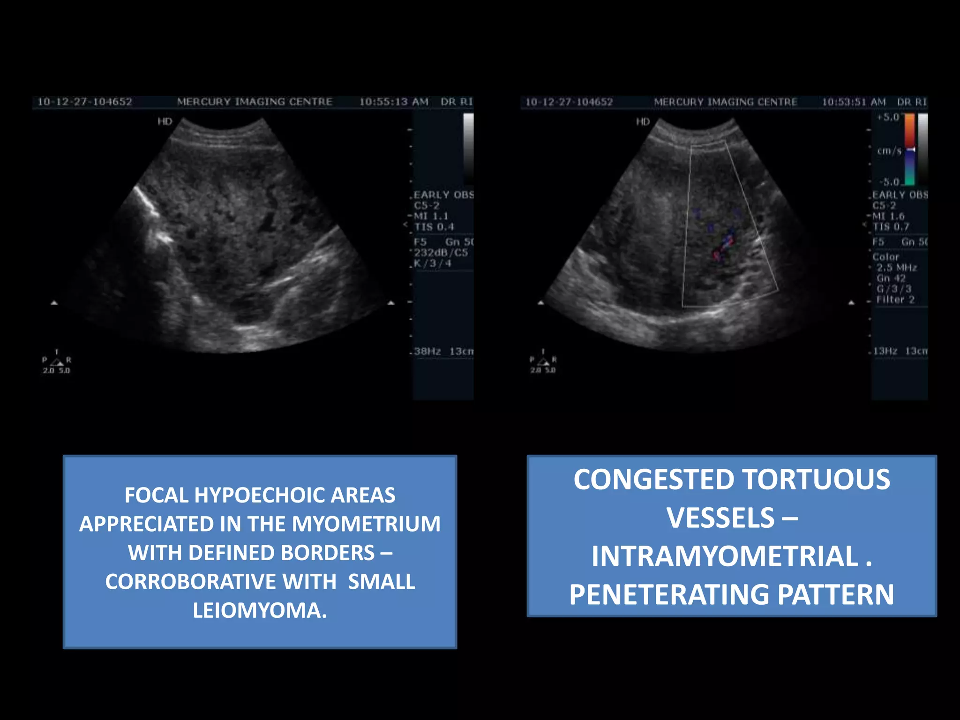This screenshot has height=720, width=960.
Task: Click the 'MI 1.1' value
Action: (x=431, y=216)
